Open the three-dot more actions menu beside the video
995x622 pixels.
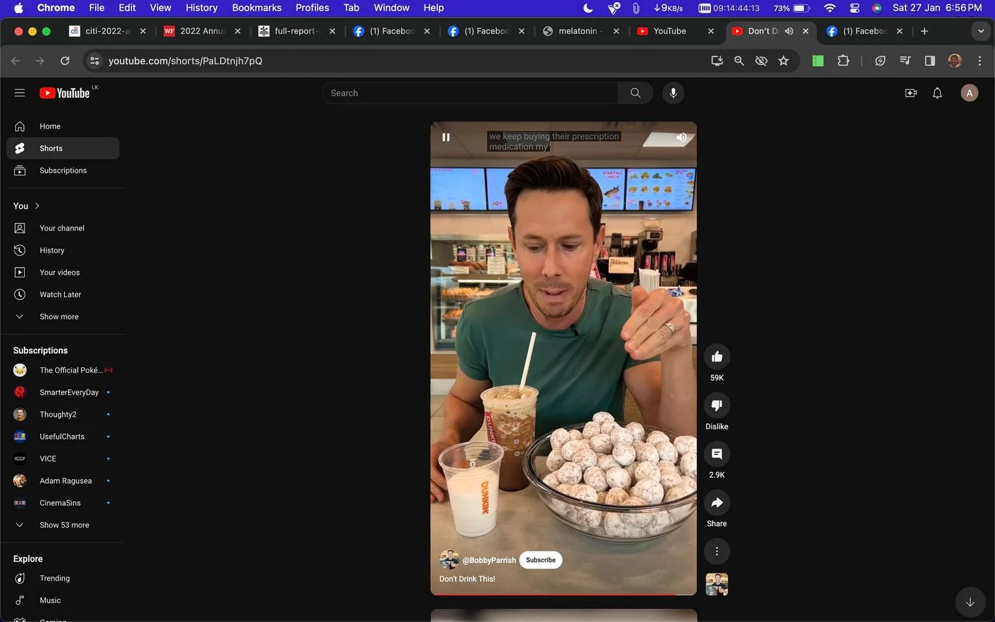pos(716,551)
